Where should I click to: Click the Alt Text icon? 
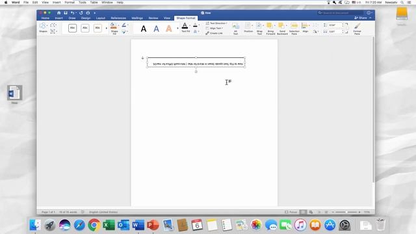235,26
